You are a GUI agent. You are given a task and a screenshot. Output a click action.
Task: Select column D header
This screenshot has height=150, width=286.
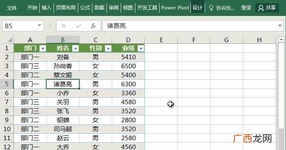[x=128, y=40]
